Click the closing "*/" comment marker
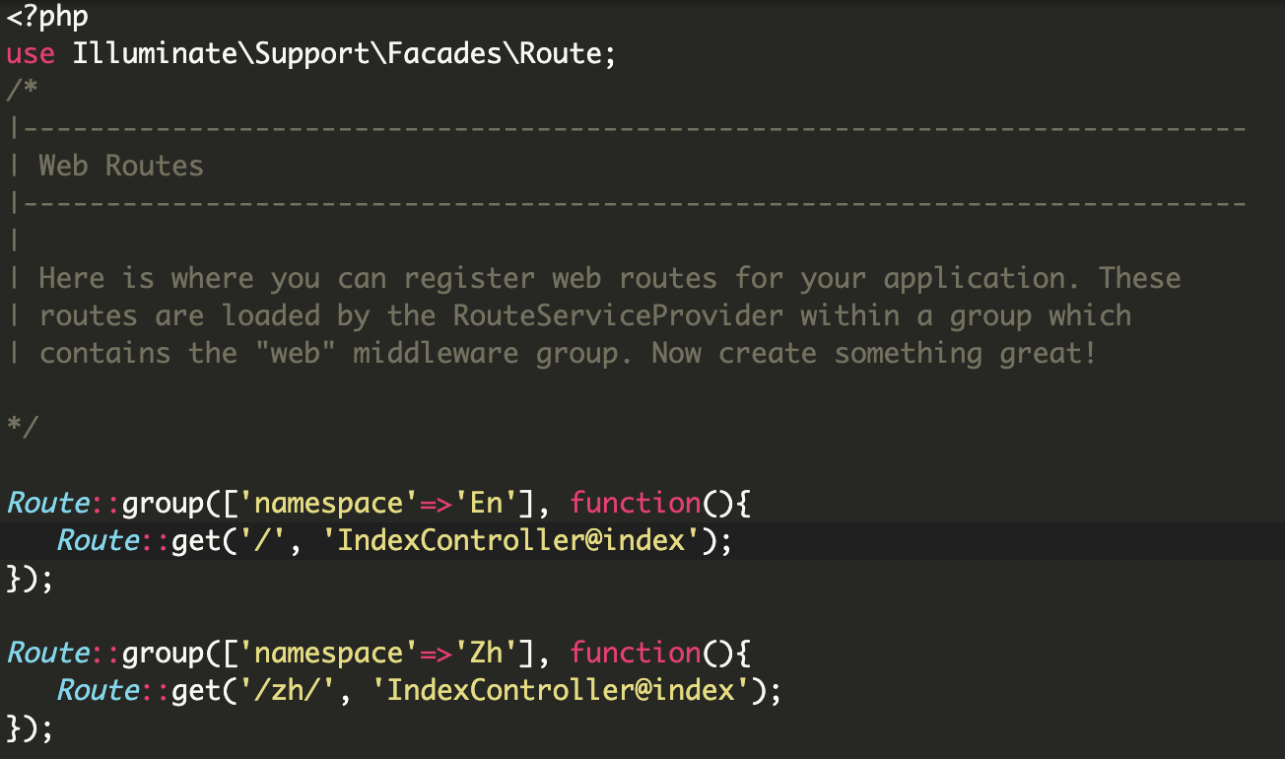 [x=22, y=428]
